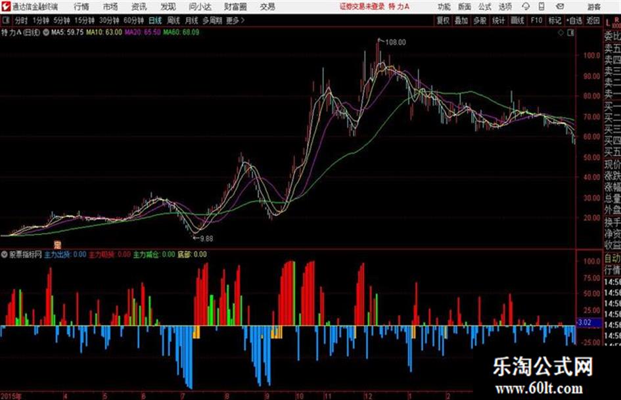Click the orange 定 marker below the chart
Image resolution: width=621 pixels, height=400 pixels.
tap(57, 244)
